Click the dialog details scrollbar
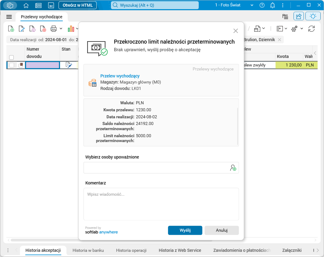324x257 pixels. (238, 126)
